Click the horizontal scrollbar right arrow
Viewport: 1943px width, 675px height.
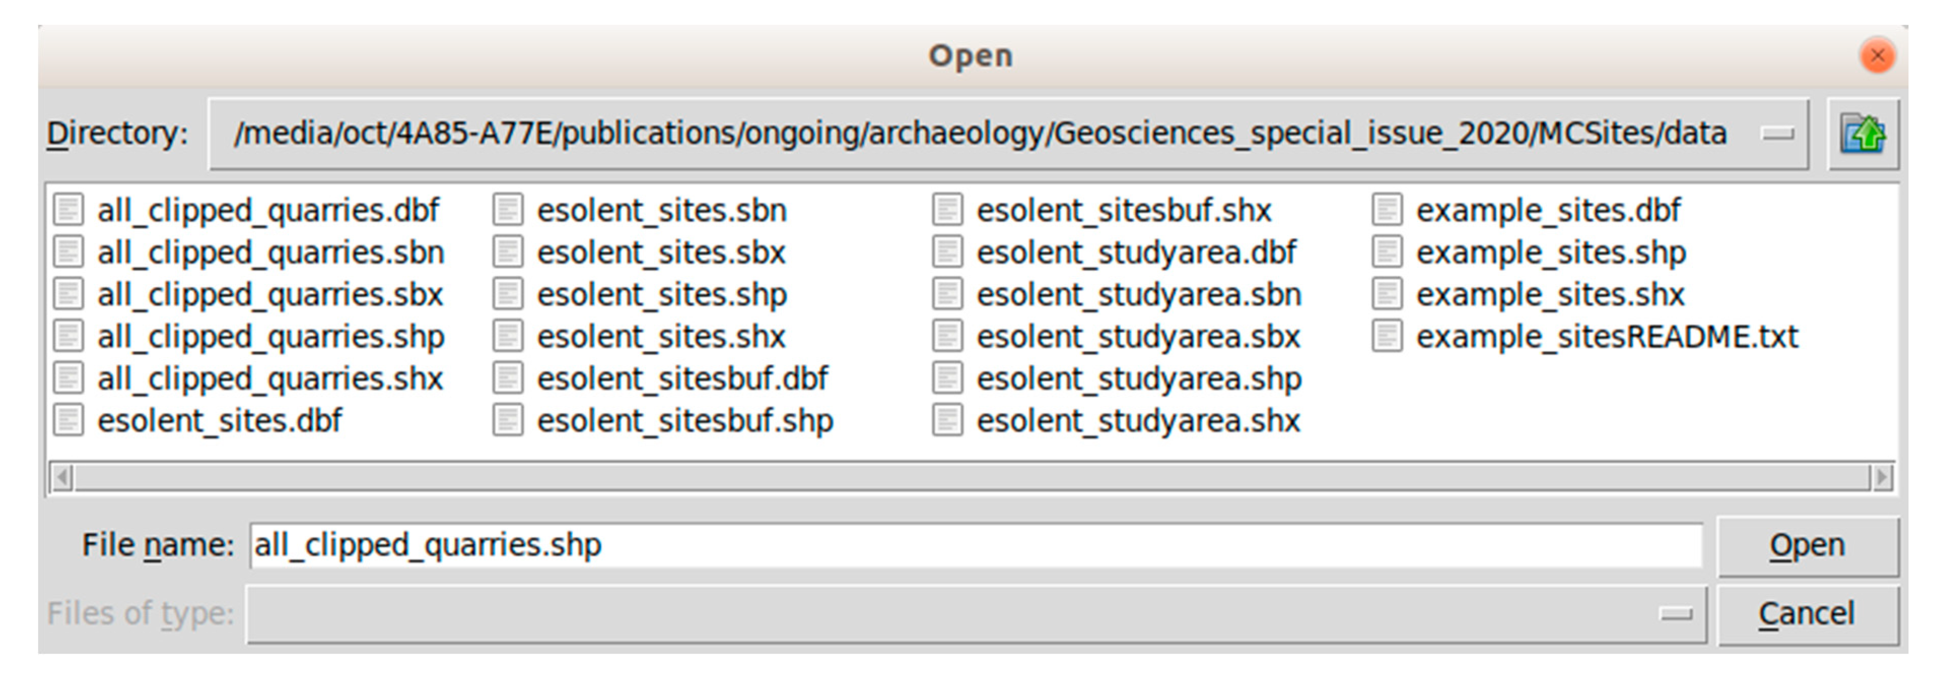coord(1882,477)
